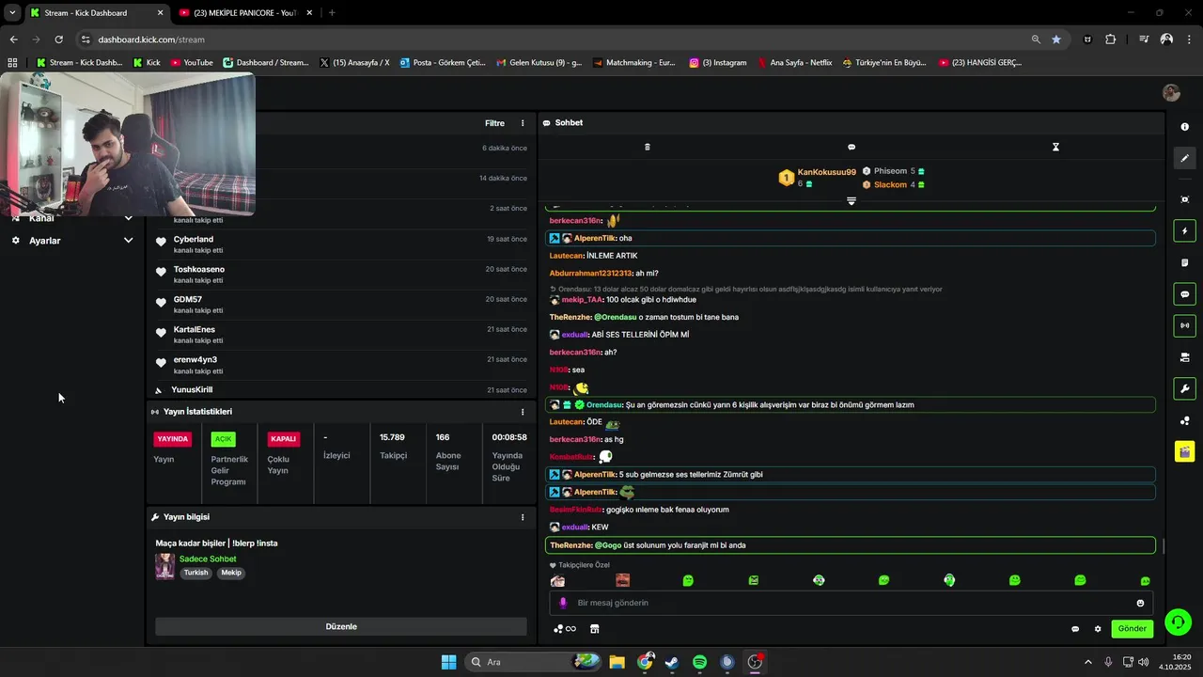The image size is (1203, 677).
Task: Open the Filtre option in activity panel
Action: (494, 123)
